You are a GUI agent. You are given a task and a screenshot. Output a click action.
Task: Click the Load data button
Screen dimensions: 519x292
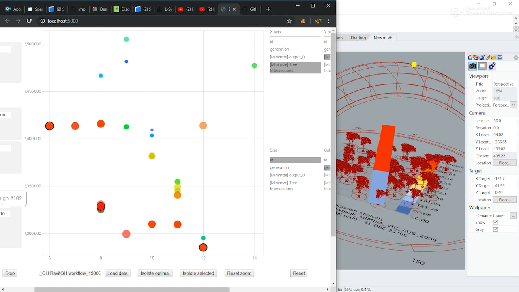click(x=117, y=273)
